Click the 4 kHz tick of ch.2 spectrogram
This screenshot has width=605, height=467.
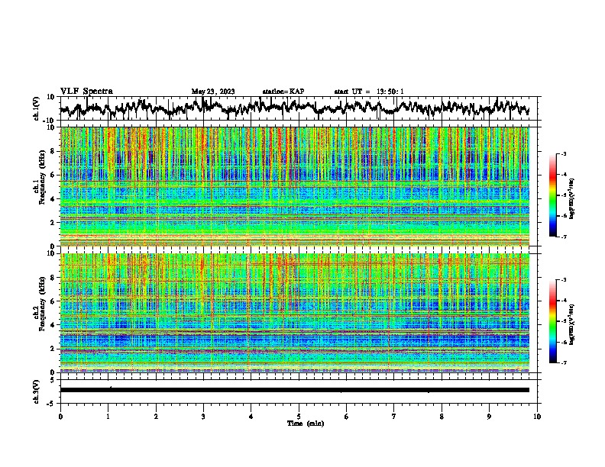(53, 325)
